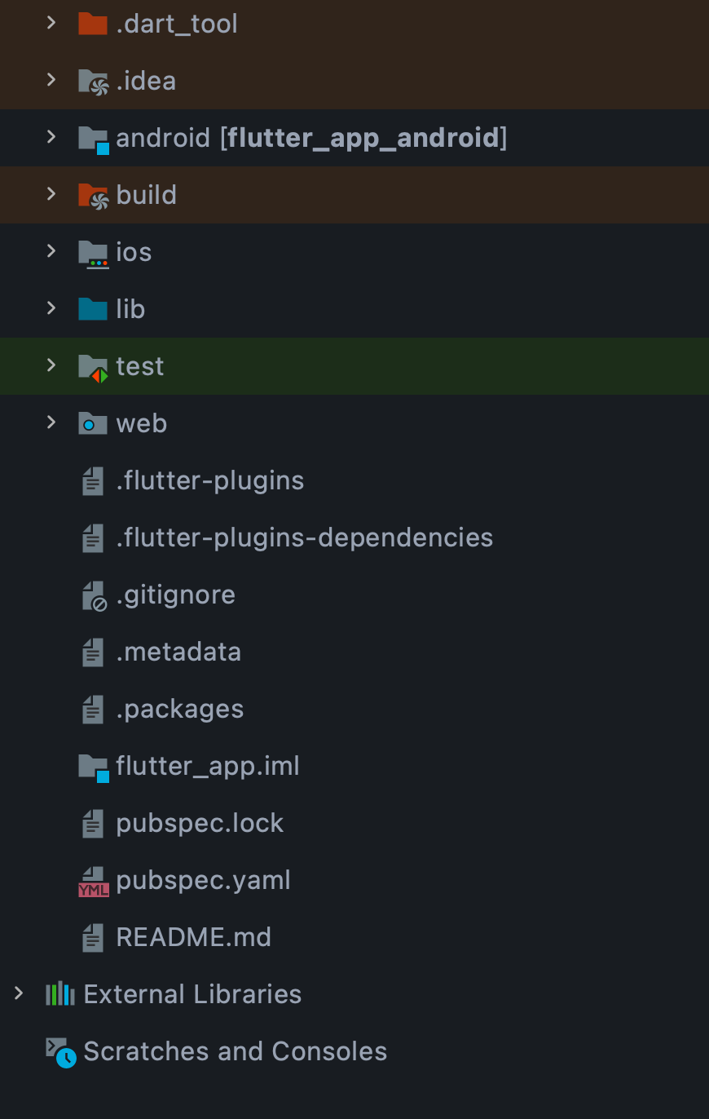Select the .flutter-plugins-dependencies file
This screenshot has width=709, height=1119.
304,537
